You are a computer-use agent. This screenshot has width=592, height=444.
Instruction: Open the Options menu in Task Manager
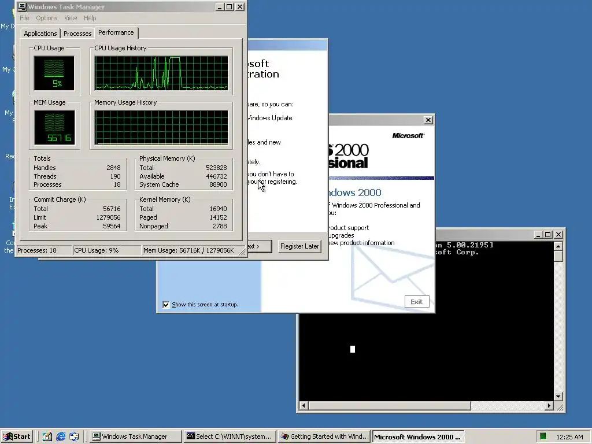[x=47, y=18]
